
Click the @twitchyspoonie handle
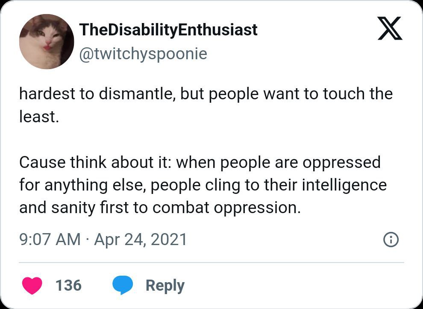point(143,54)
